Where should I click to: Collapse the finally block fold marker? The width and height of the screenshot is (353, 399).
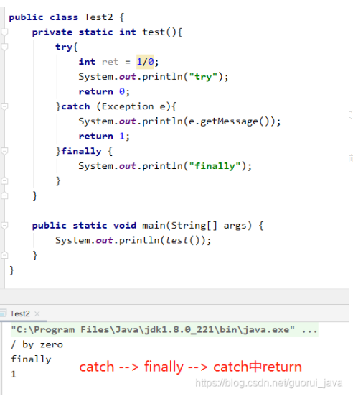4,151
